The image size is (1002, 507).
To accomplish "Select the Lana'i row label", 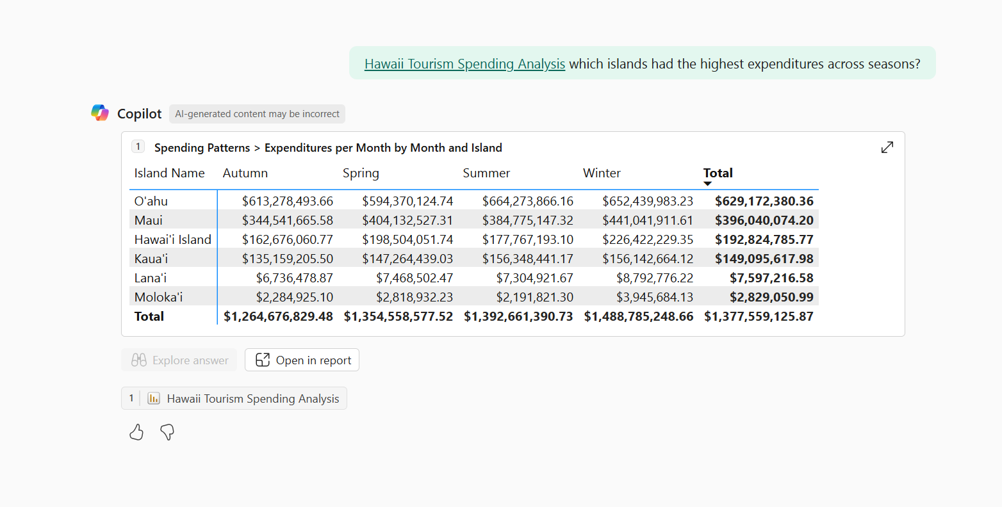I will [x=151, y=278].
